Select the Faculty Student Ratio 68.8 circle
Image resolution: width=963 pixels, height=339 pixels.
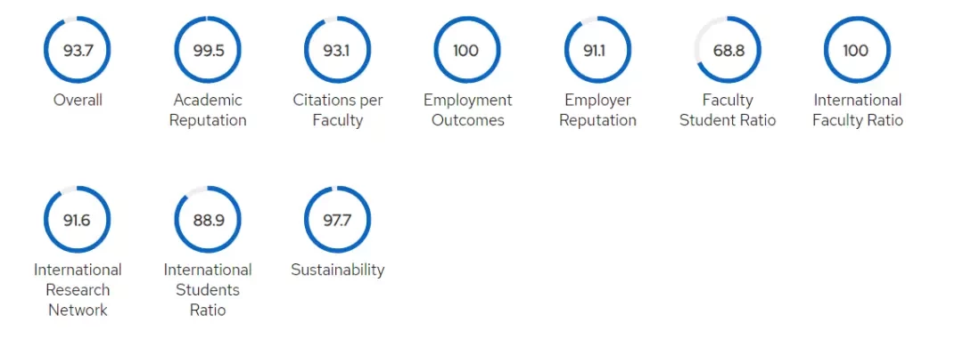click(728, 50)
